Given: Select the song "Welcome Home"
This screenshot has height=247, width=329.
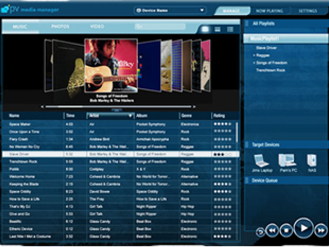Looking at the screenshot, I should [x=22, y=176].
